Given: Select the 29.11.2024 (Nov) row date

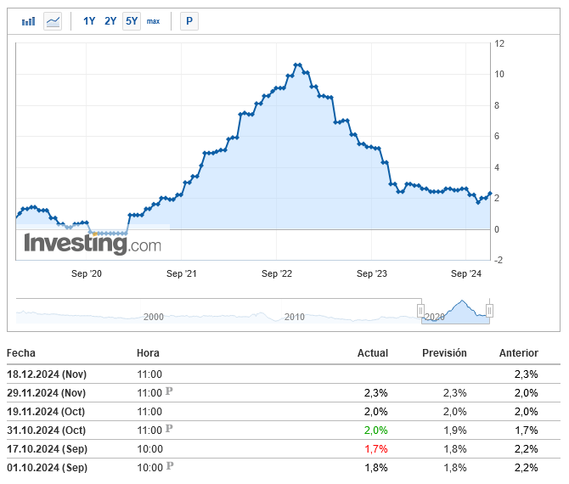Looking at the screenshot, I should click(47, 393).
